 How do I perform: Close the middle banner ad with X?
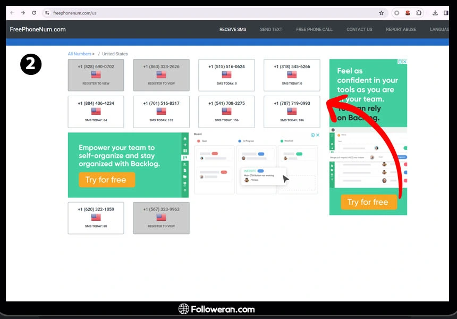click(318, 135)
